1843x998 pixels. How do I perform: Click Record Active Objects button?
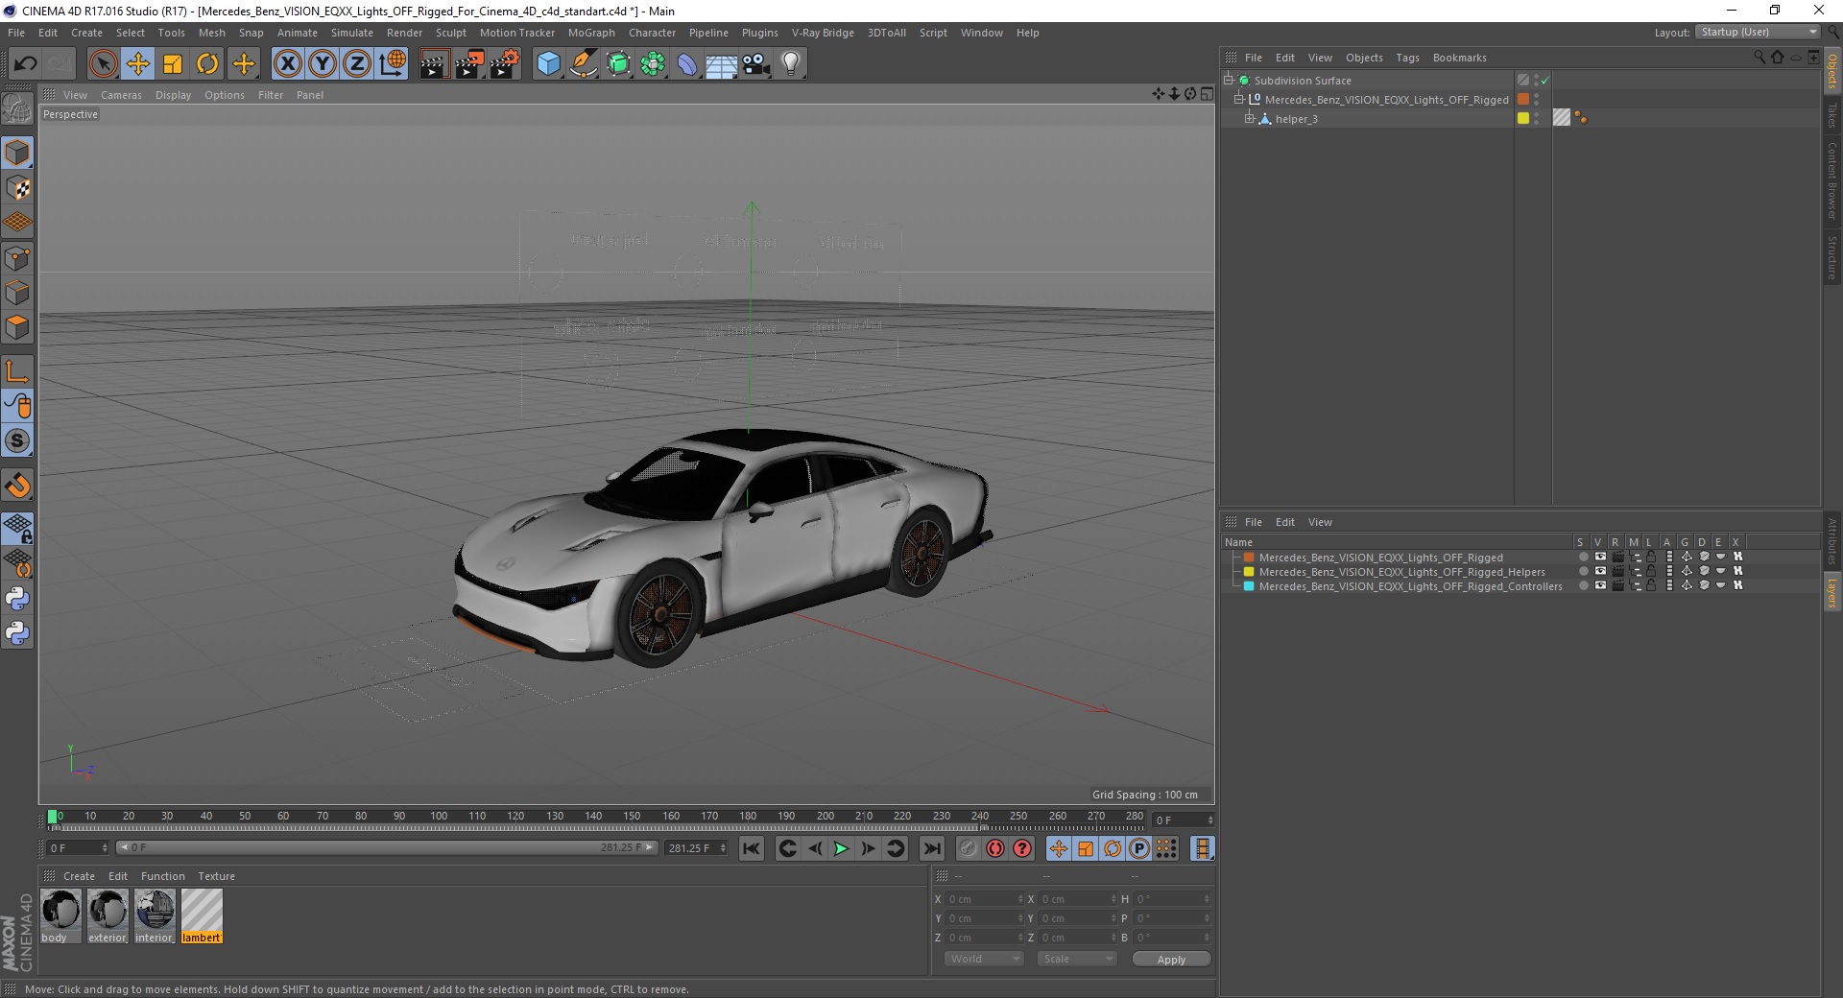(x=969, y=848)
